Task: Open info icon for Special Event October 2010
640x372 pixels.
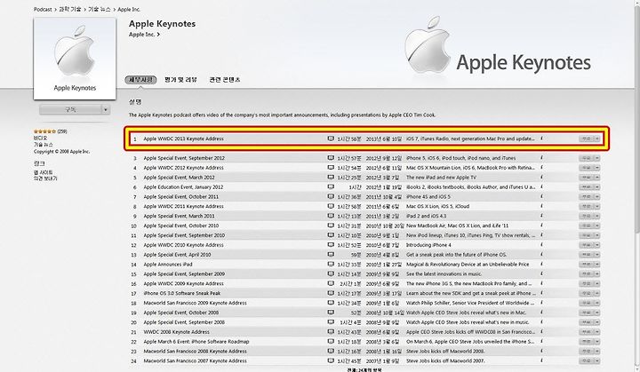Action: [541, 226]
